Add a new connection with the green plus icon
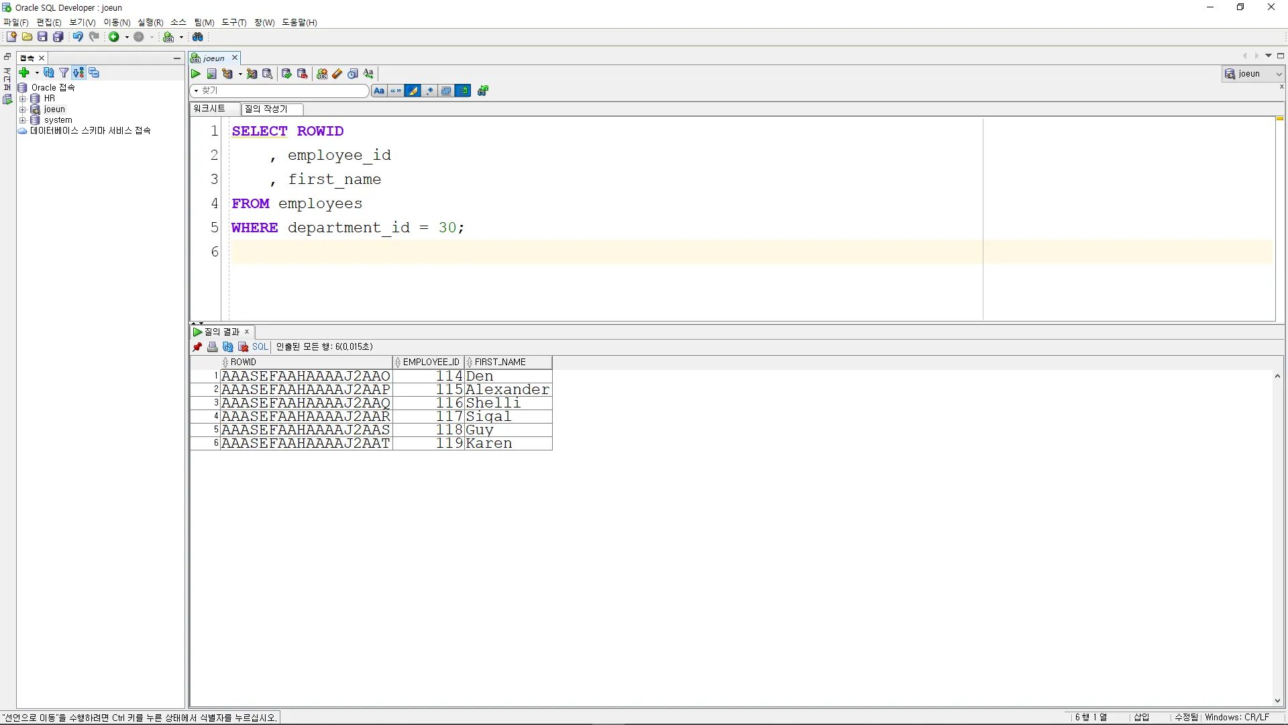1288x725 pixels. (x=24, y=72)
